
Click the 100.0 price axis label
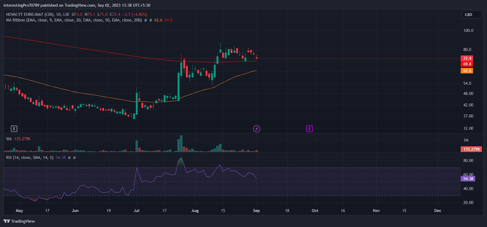[468, 30]
